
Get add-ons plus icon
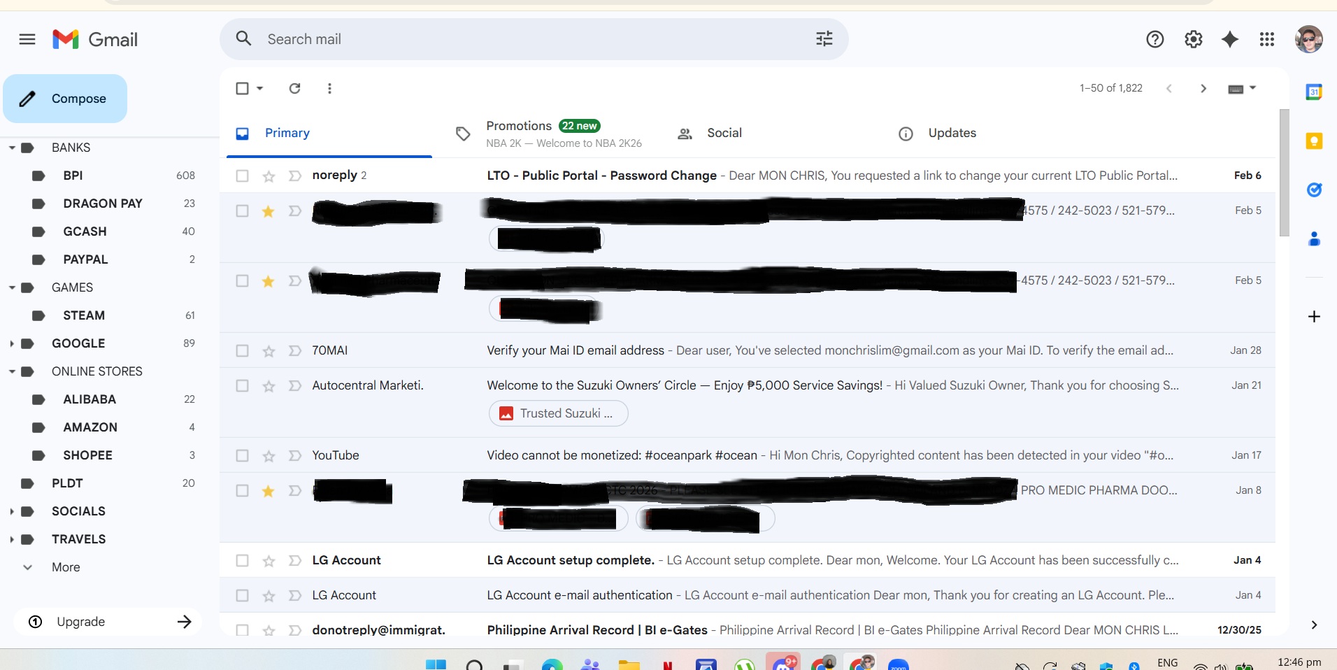tap(1314, 317)
